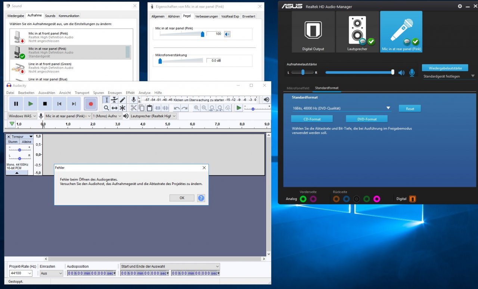Click the Wiedergabelautstärke button
The width and height of the screenshot is (478, 289).
click(x=445, y=68)
